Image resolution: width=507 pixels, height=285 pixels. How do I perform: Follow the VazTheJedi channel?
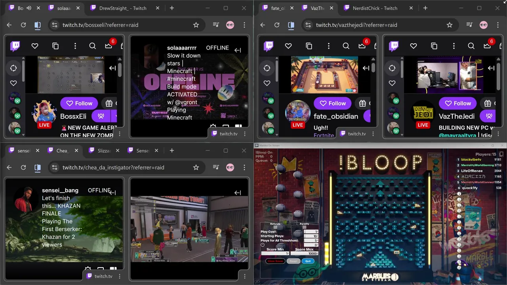(x=457, y=103)
